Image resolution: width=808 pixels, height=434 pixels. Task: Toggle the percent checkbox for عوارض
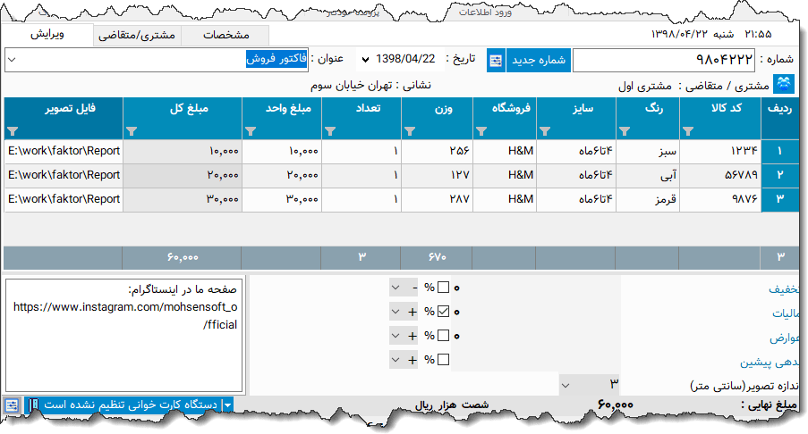click(x=443, y=335)
